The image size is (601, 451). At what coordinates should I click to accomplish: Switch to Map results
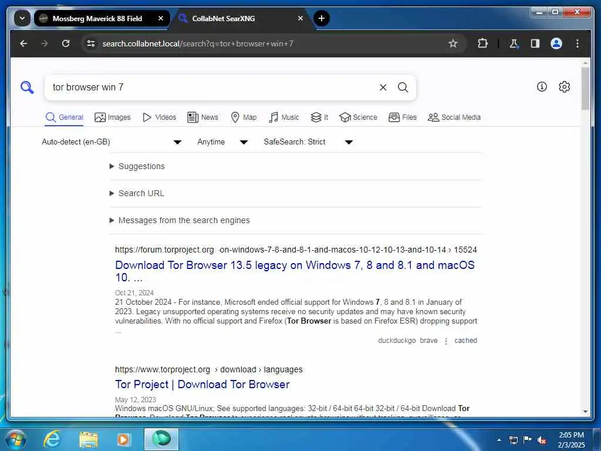click(x=244, y=117)
